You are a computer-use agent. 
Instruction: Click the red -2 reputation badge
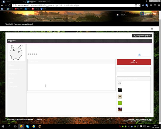coord(134,62)
